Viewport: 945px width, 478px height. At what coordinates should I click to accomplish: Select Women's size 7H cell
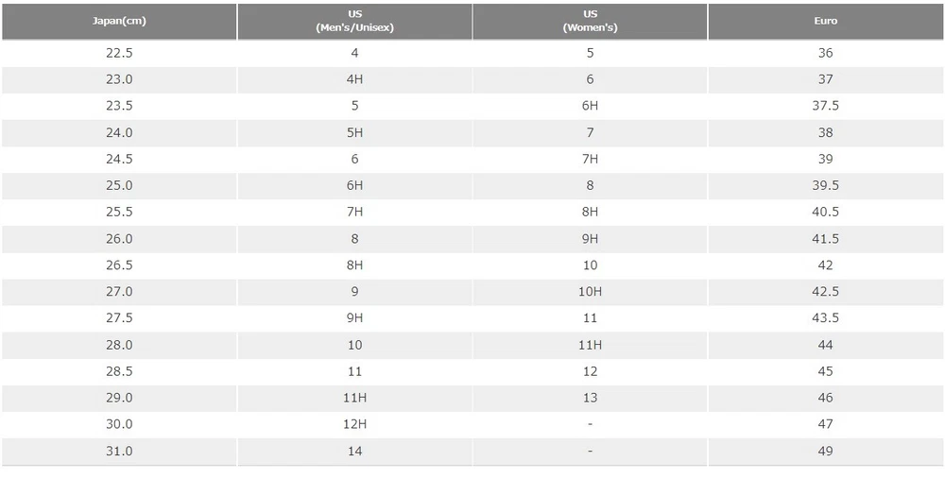[590, 159]
